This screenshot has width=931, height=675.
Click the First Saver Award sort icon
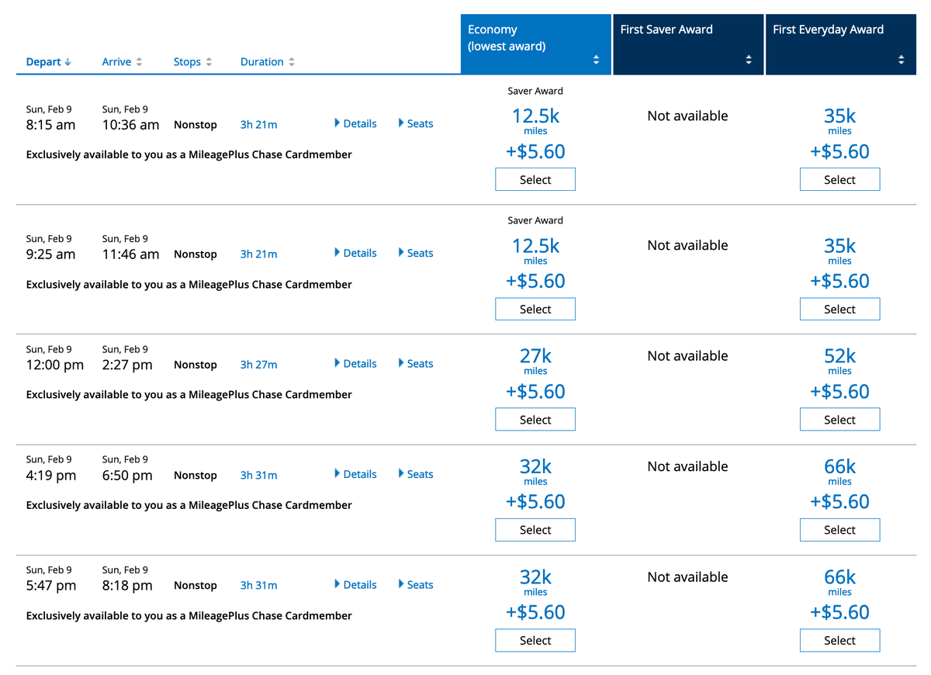coord(748,58)
